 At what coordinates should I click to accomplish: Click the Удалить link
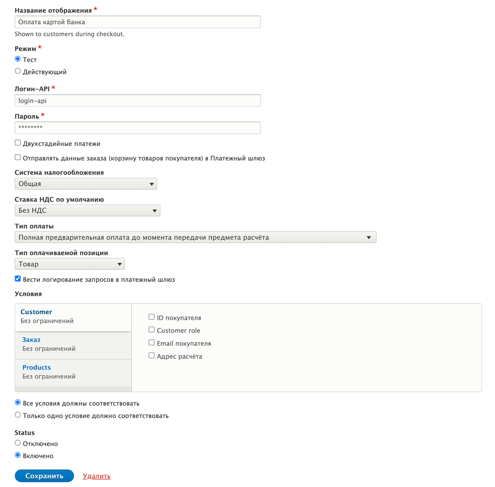pos(97,476)
